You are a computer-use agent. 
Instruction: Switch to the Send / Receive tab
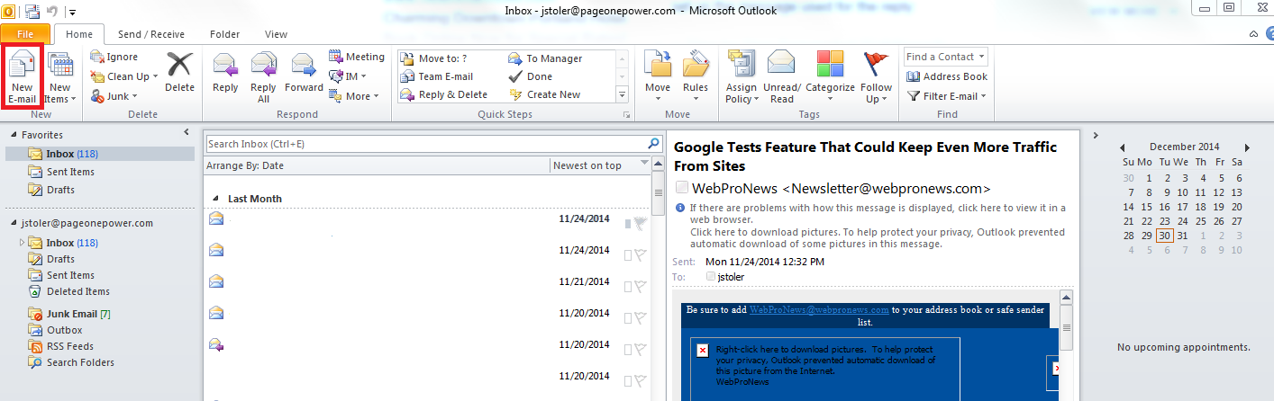pyautogui.click(x=151, y=34)
